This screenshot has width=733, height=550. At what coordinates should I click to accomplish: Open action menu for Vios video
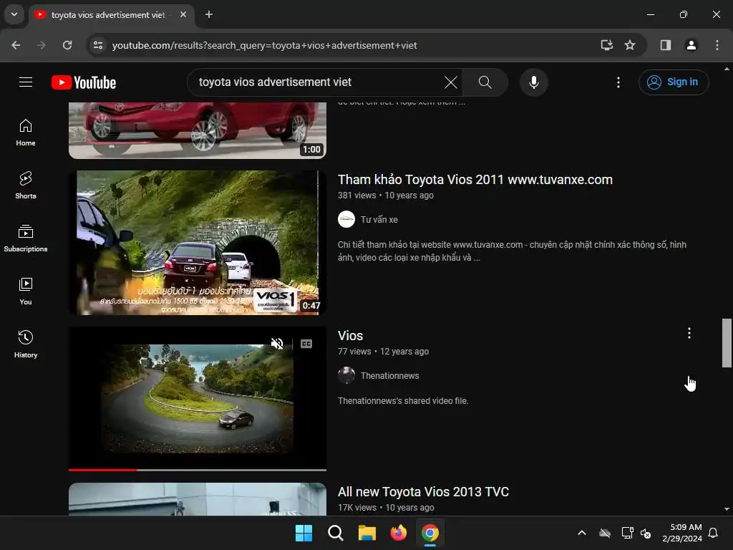689,333
